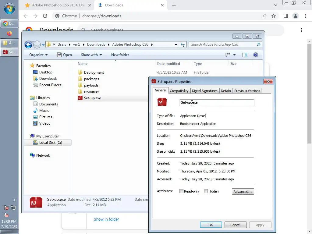Expand the breadcrumb arrow after Downloads
Image resolution: width=312 pixels, height=234 pixels.
109,44
